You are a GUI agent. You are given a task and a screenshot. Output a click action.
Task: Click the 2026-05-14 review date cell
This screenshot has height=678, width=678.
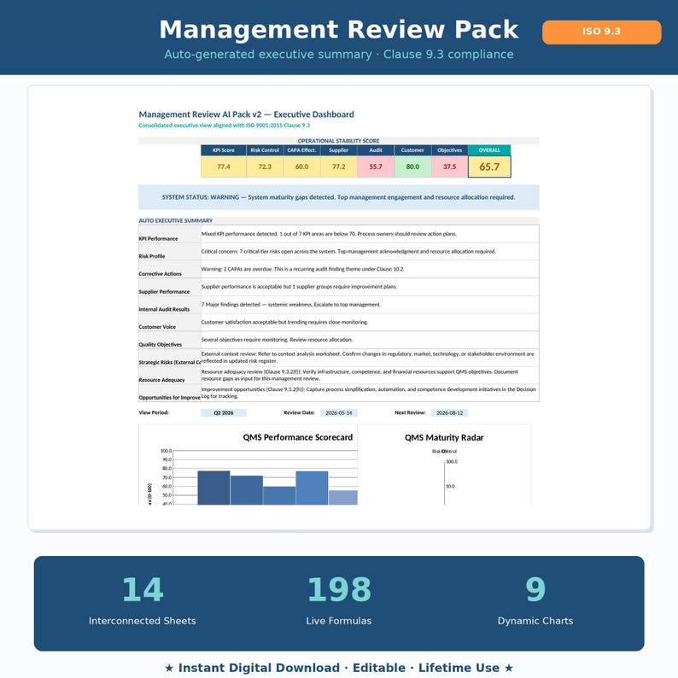click(338, 413)
